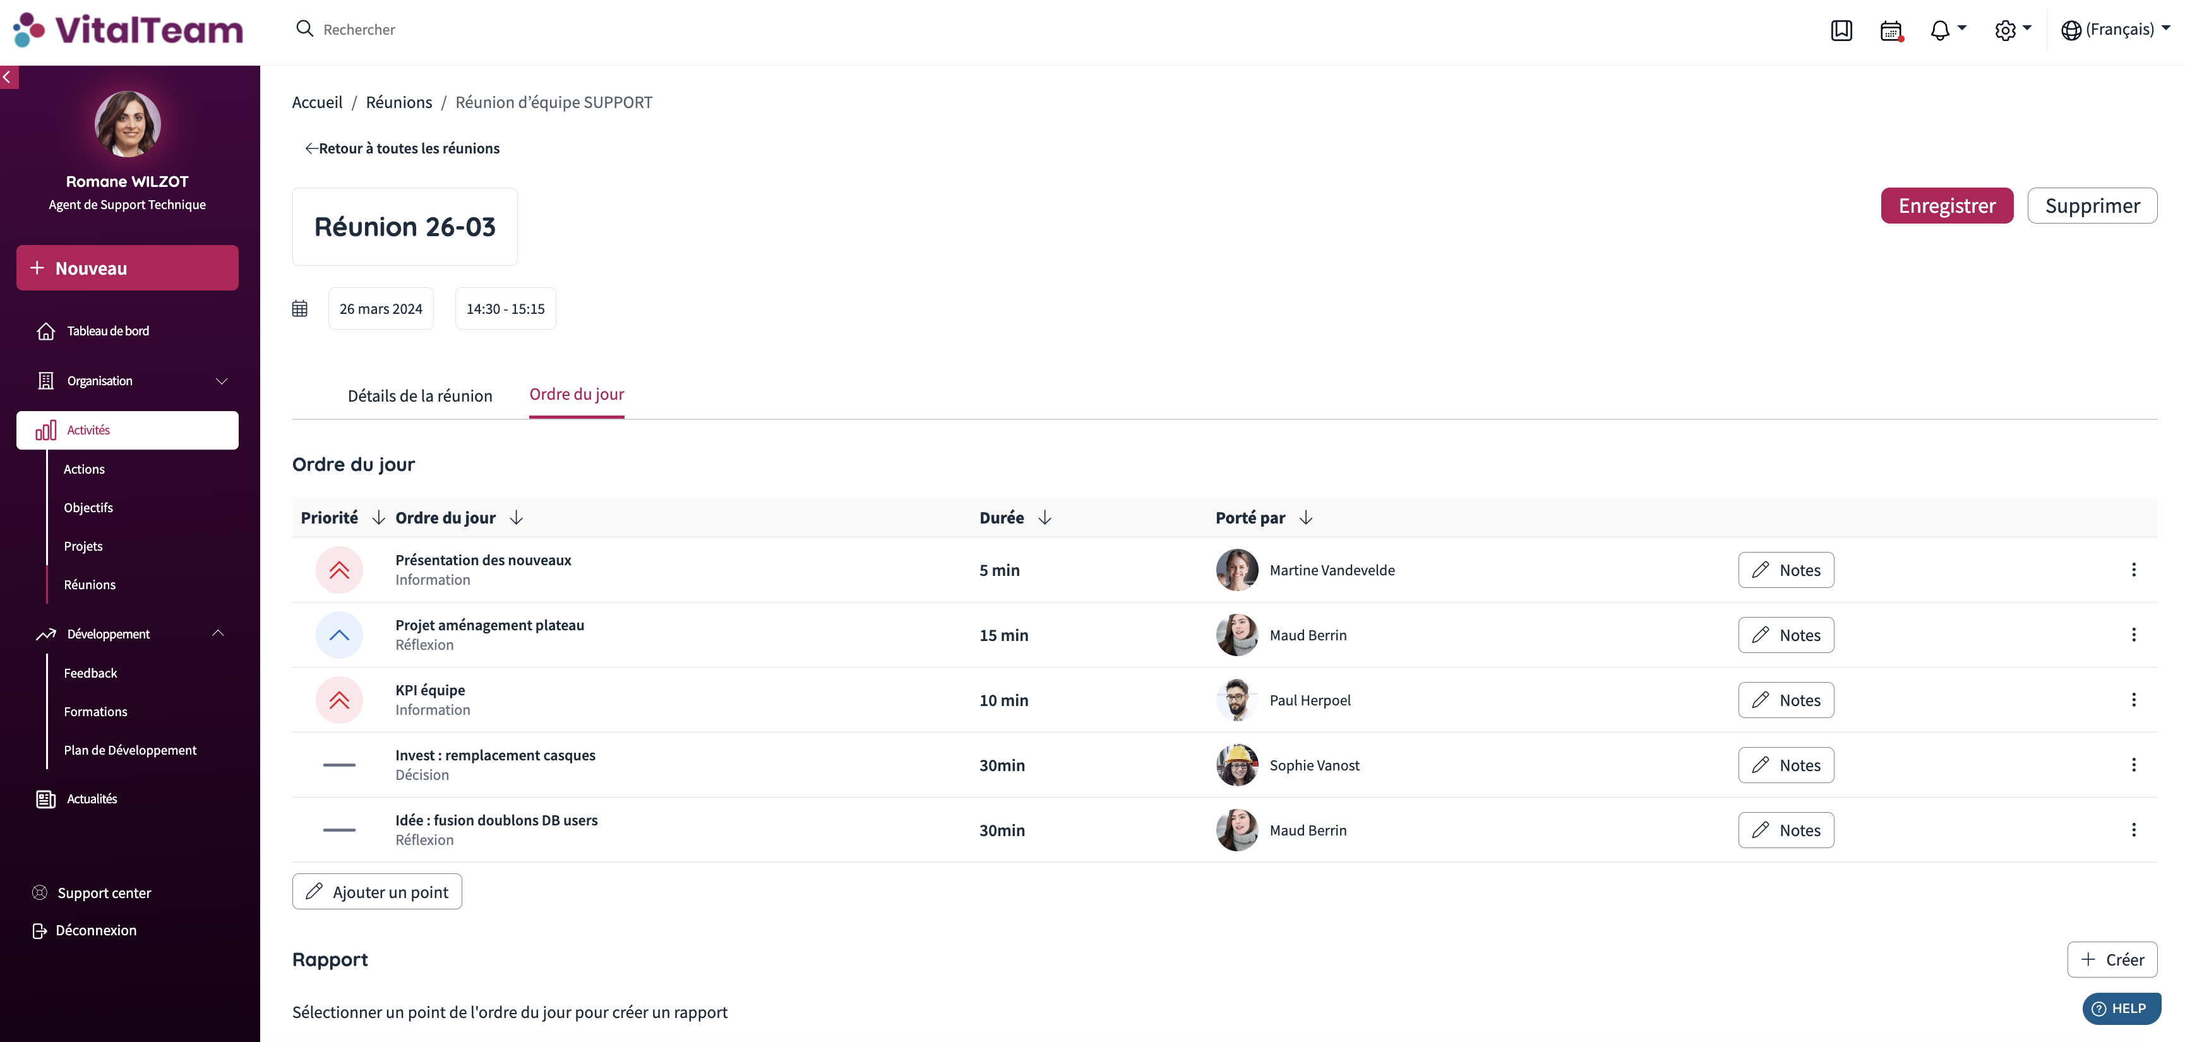Screen dimensions: 2185x1042
Task: Collapse the Développement section
Action: click(x=218, y=633)
